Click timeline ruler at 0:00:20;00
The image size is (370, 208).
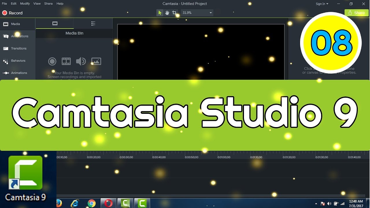[x=94, y=157]
